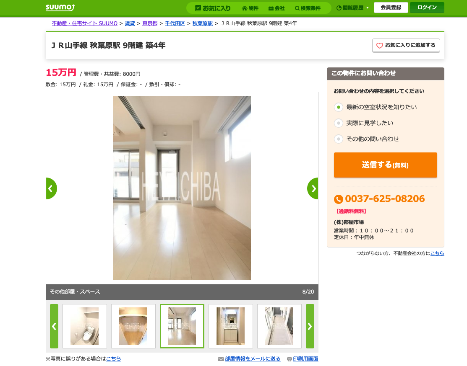Move thumbnail strip back with left arrow
Screen dimensions: 467x366
pos(54,326)
